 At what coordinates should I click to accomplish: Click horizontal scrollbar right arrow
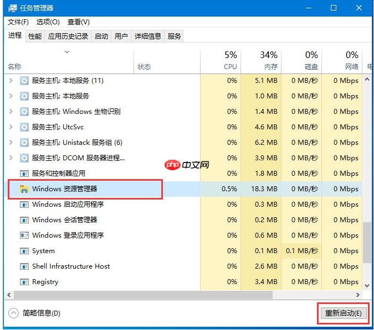[358, 295]
